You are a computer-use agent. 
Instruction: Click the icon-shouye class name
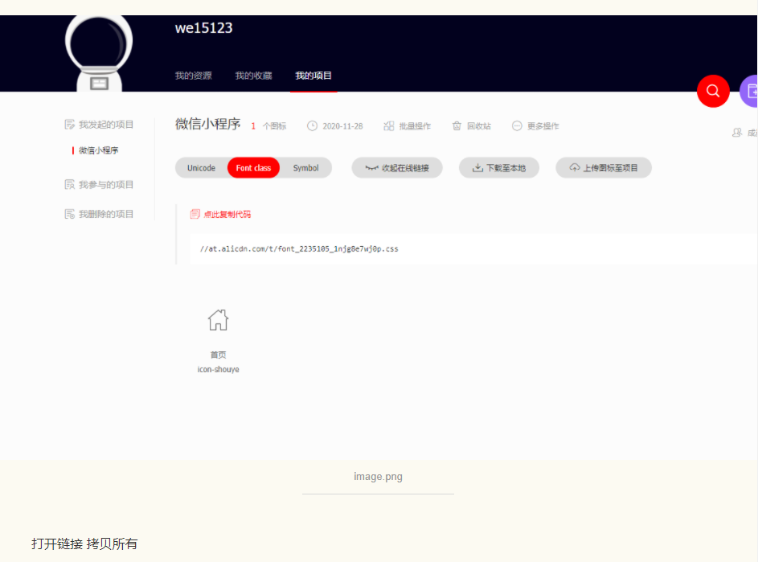click(218, 370)
